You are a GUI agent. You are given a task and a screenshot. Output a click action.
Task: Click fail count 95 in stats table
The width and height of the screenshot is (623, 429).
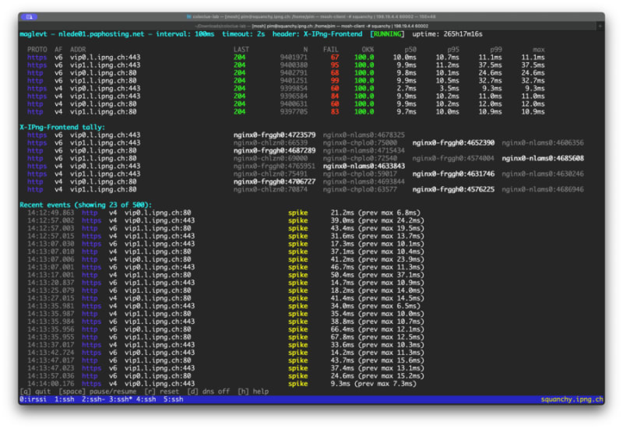click(335, 65)
